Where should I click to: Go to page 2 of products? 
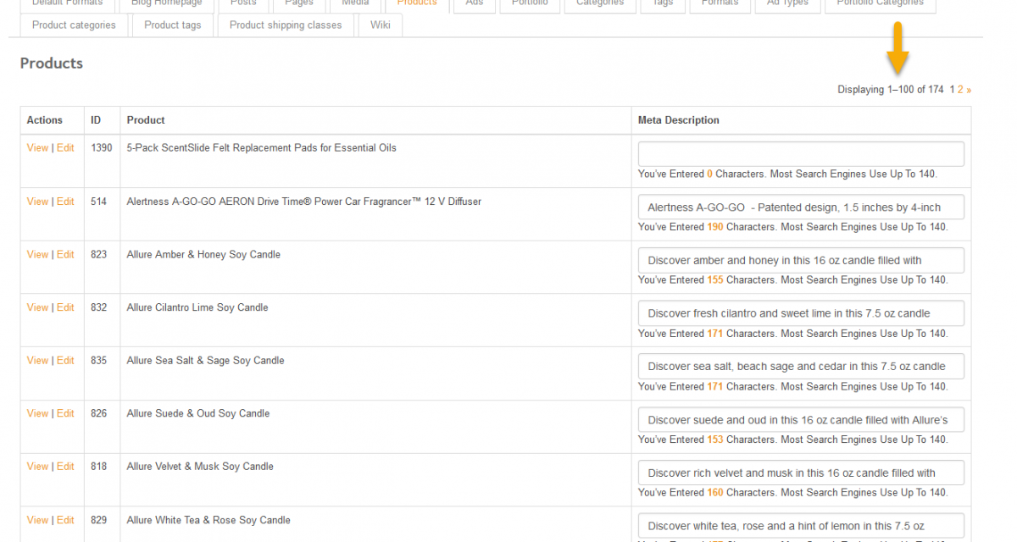tap(960, 90)
